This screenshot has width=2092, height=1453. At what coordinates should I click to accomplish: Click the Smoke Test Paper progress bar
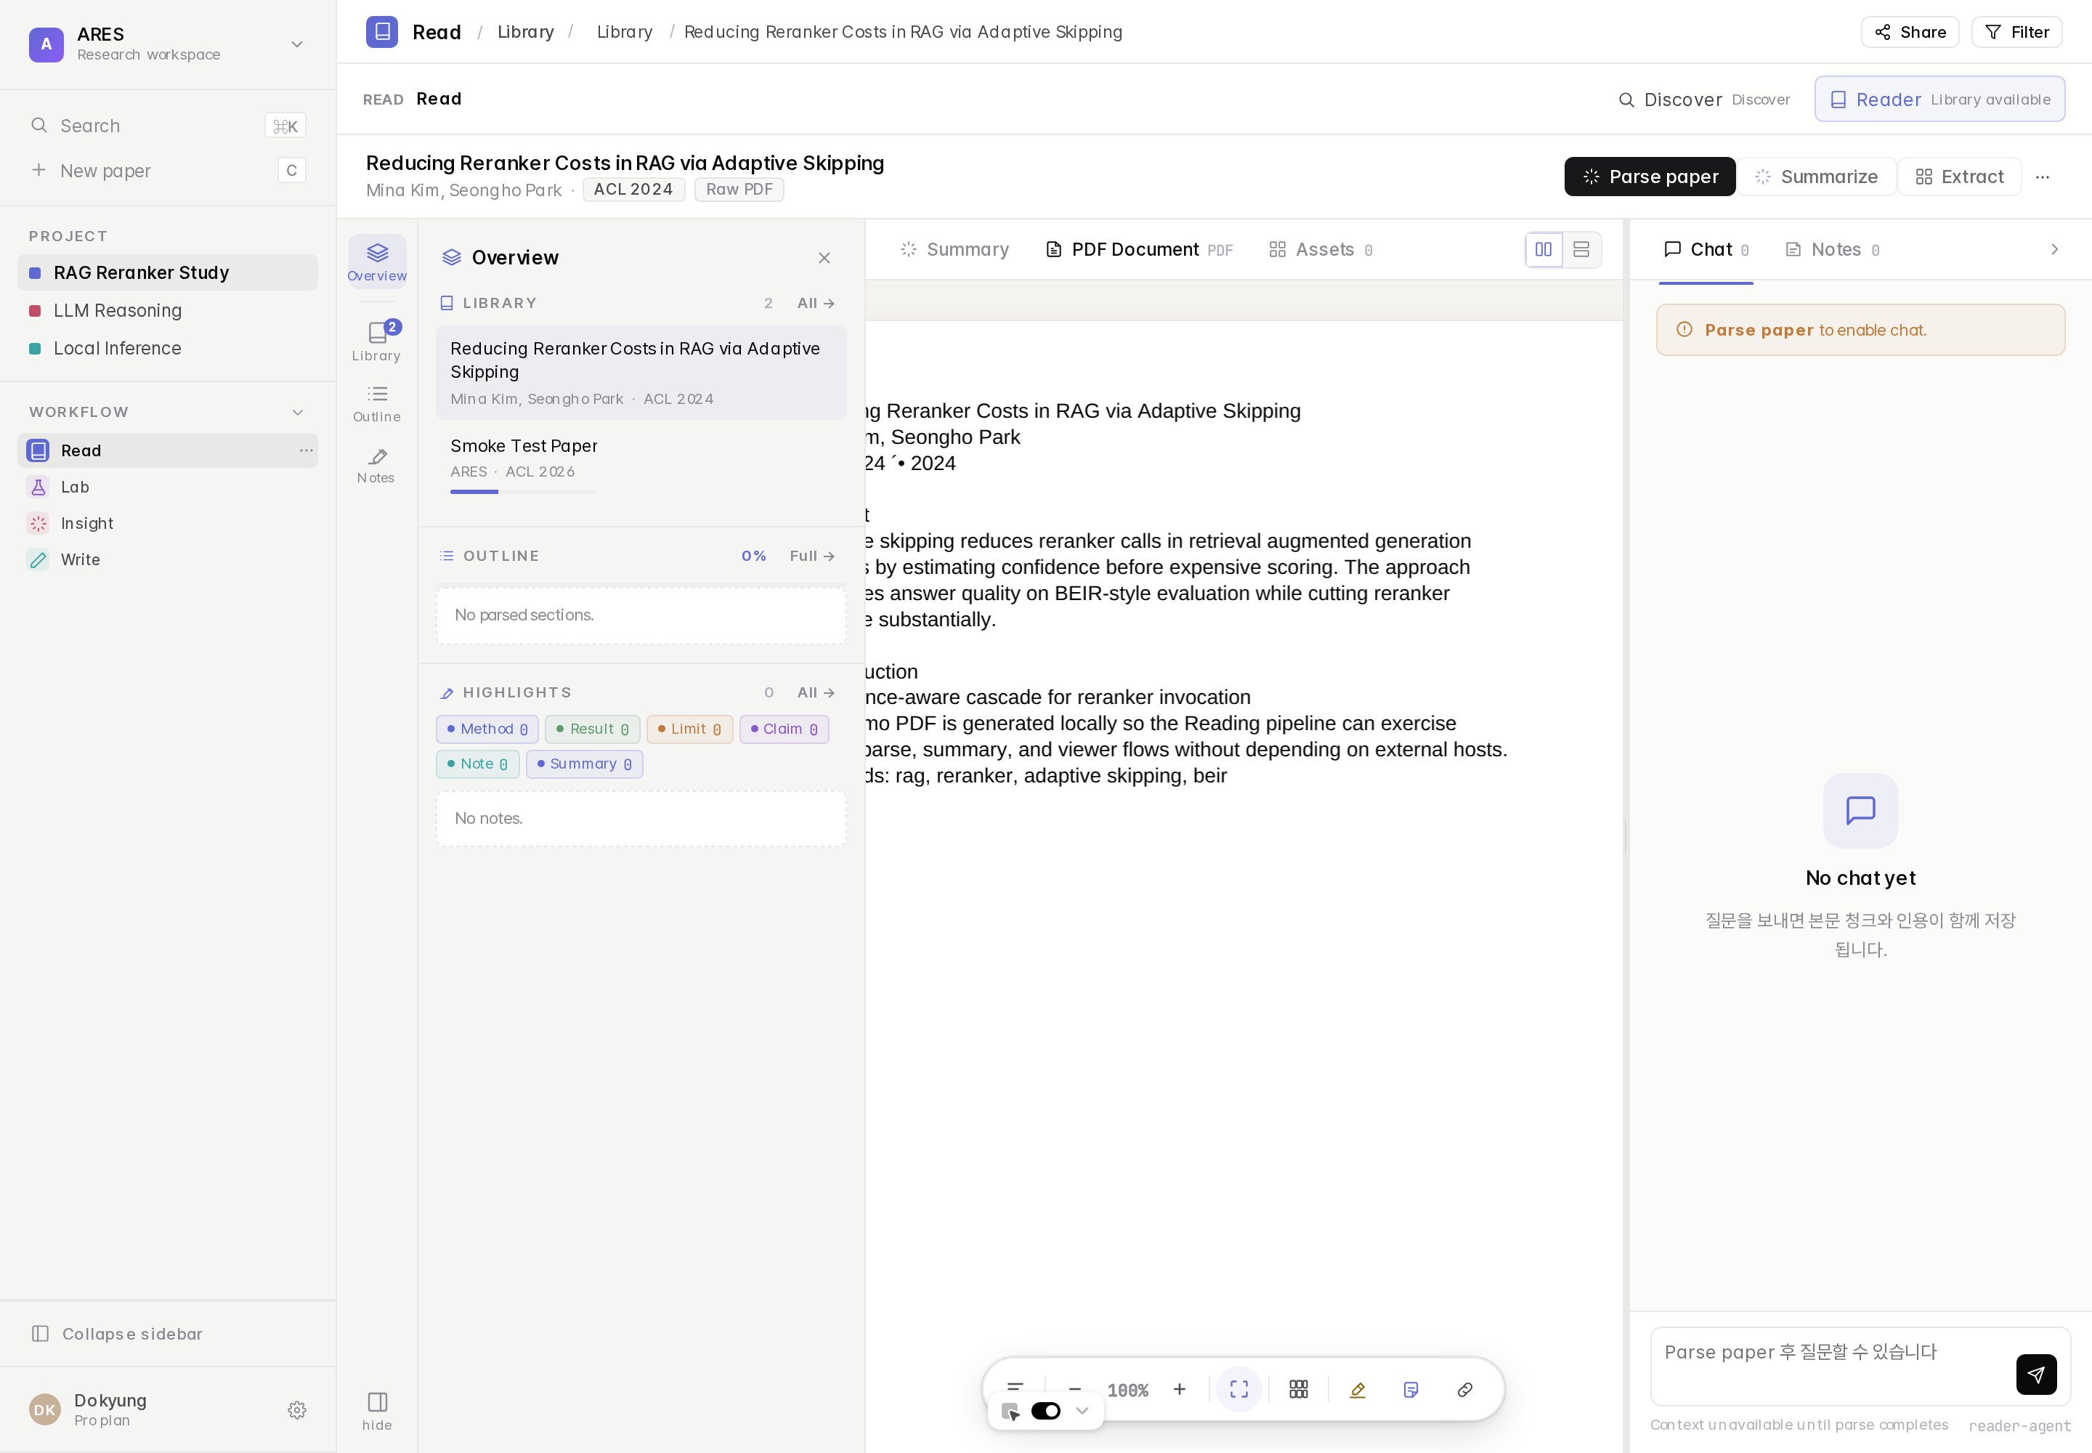(524, 492)
